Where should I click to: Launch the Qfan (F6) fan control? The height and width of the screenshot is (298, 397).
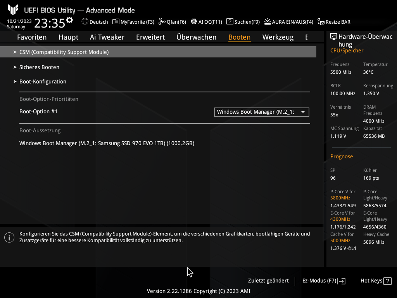tap(172, 22)
